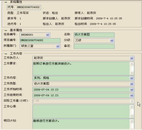The width and height of the screenshot is (142, 130).
Task: Collapse the 系统属性 section
Action: 6,2
